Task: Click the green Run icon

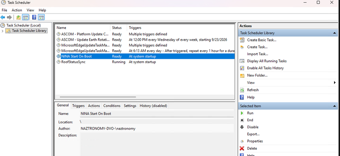Action: 242,113
